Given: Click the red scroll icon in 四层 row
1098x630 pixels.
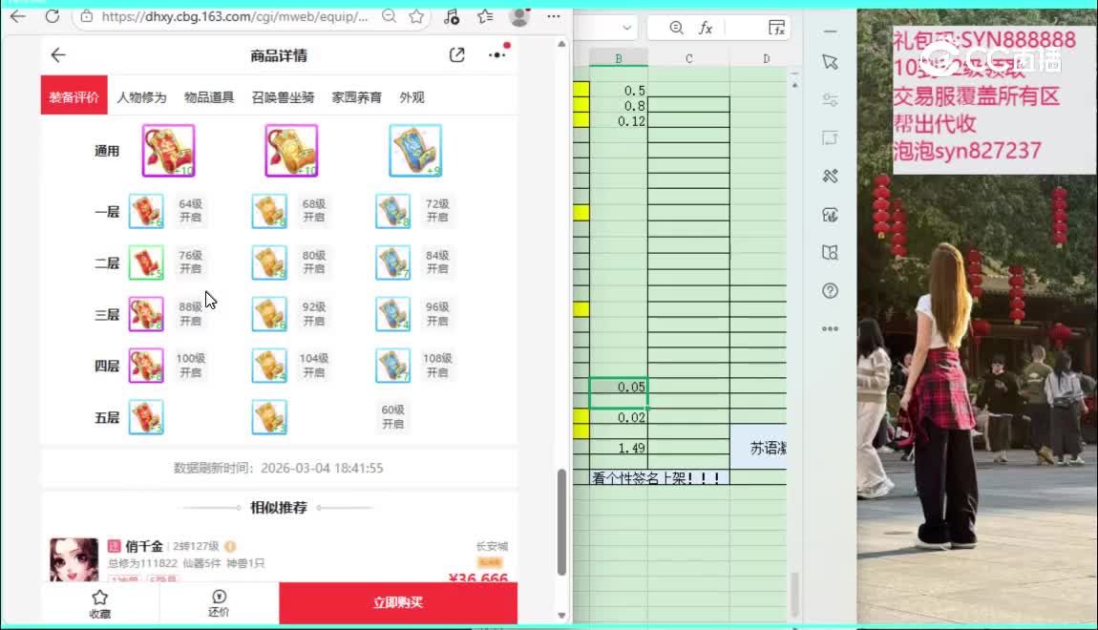Looking at the screenshot, I should (146, 366).
